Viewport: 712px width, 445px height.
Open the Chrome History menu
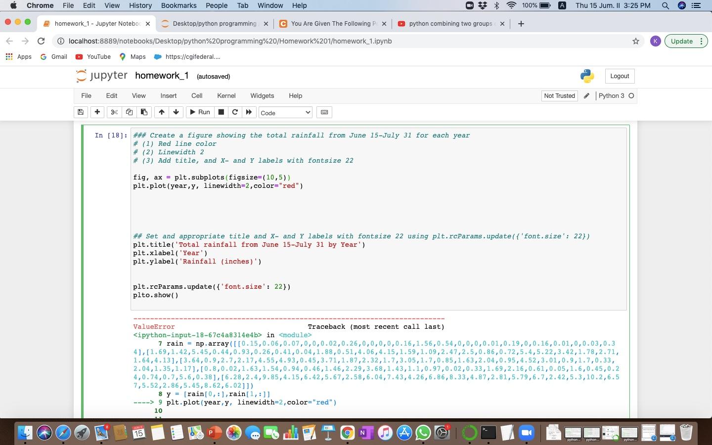[140, 5]
